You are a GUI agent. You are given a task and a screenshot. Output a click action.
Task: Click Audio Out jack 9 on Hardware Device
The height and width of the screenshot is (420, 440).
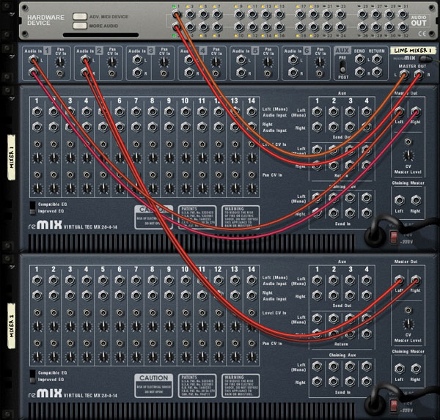click(239, 14)
